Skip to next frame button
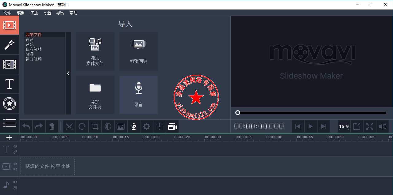 pos(323,126)
